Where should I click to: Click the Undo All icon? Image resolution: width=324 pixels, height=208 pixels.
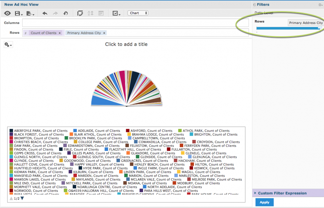coord(65,13)
